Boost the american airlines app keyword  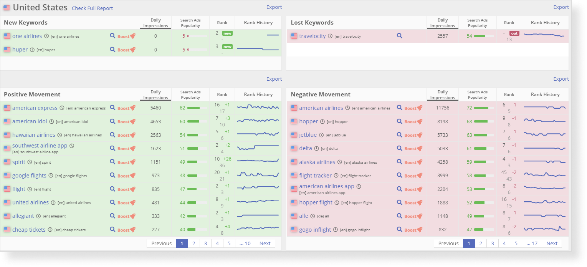click(413, 189)
